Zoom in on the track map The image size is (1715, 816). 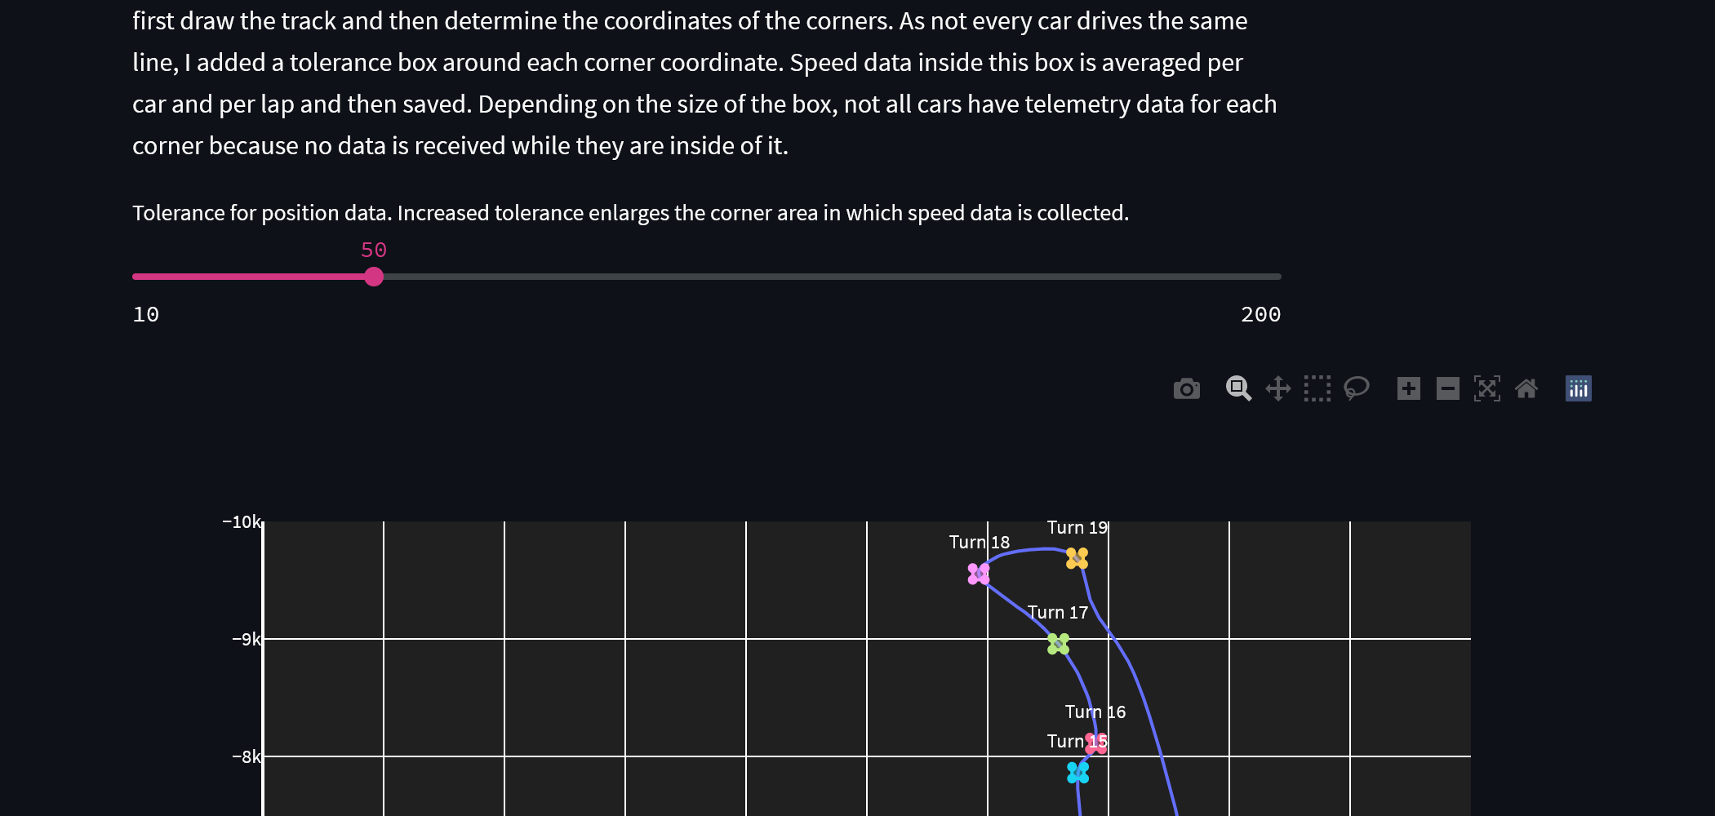pyautogui.click(x=1408, y=388)
